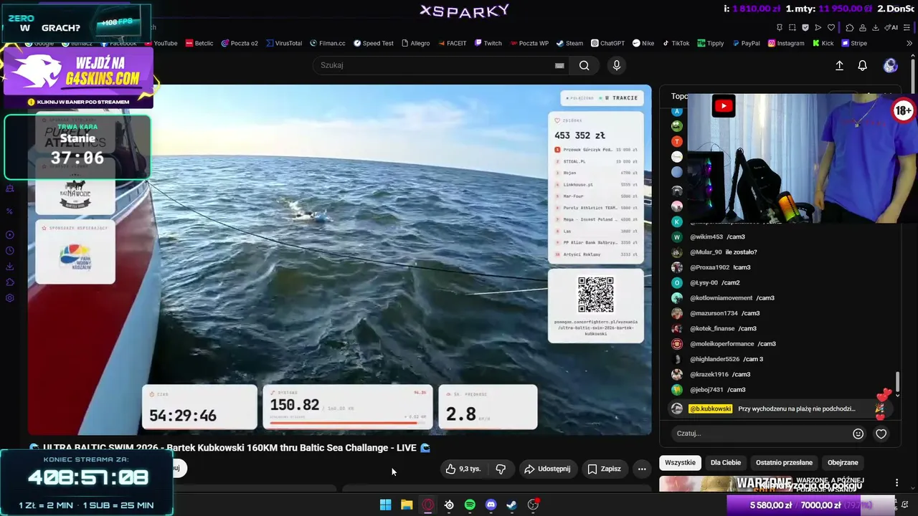
Task: Open the Instagram bookmark
Action: pos(786,43)
